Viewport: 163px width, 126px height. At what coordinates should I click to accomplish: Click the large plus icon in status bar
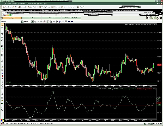coord(154,123)
